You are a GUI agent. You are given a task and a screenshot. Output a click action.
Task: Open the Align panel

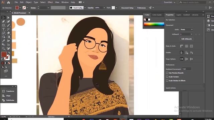[7, 96]
